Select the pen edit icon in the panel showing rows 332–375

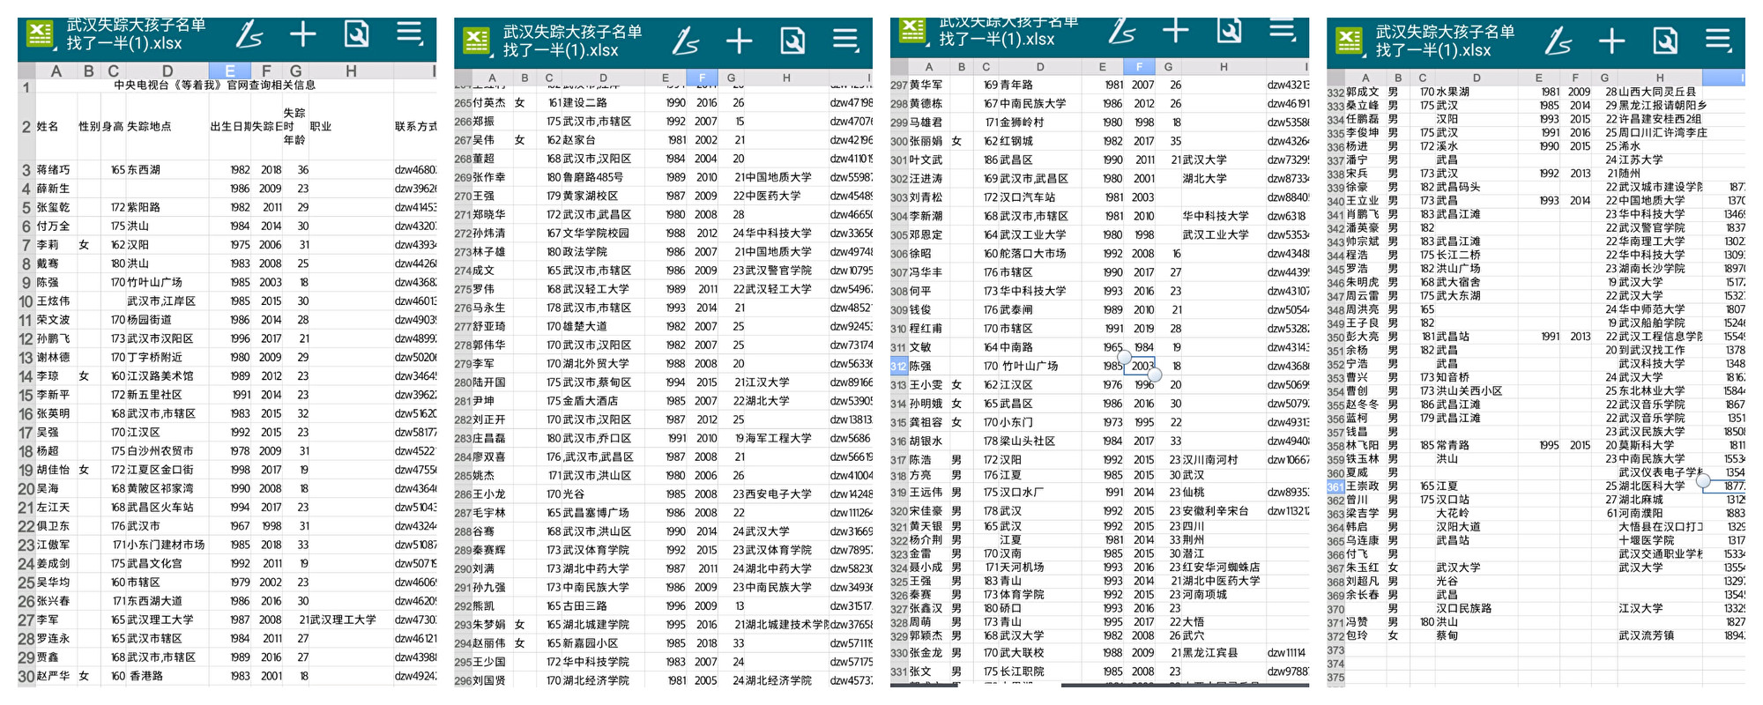[1558, 41]
